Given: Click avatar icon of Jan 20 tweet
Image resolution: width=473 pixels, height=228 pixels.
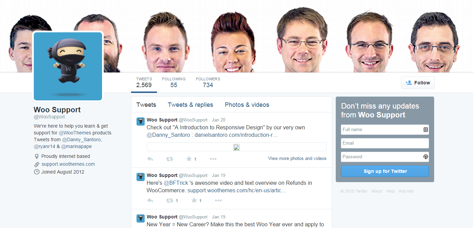Looking at the screenshot, I should (141, 121).
